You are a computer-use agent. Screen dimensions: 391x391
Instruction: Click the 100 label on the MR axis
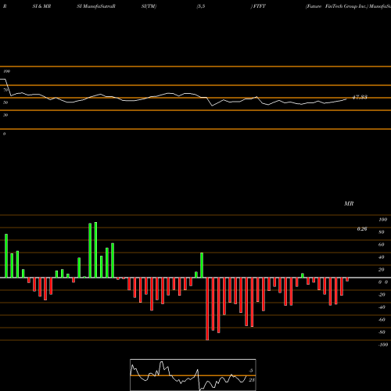[x=382, y=220]
